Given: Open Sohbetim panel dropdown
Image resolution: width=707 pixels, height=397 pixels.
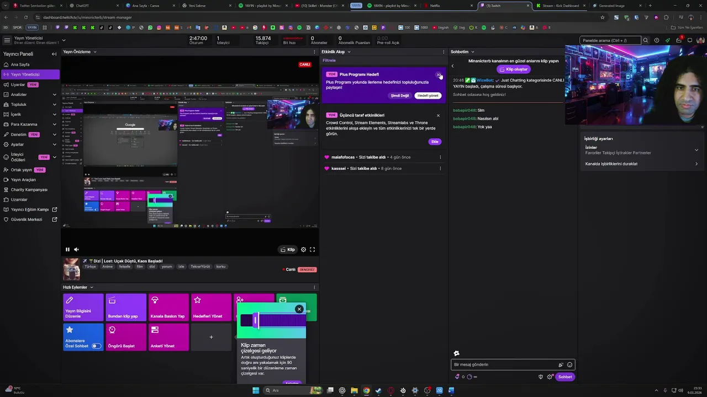Looking at the screenshot, I should [472, 52].
